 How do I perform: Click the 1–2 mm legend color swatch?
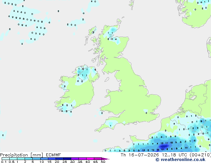coord(21,159)
